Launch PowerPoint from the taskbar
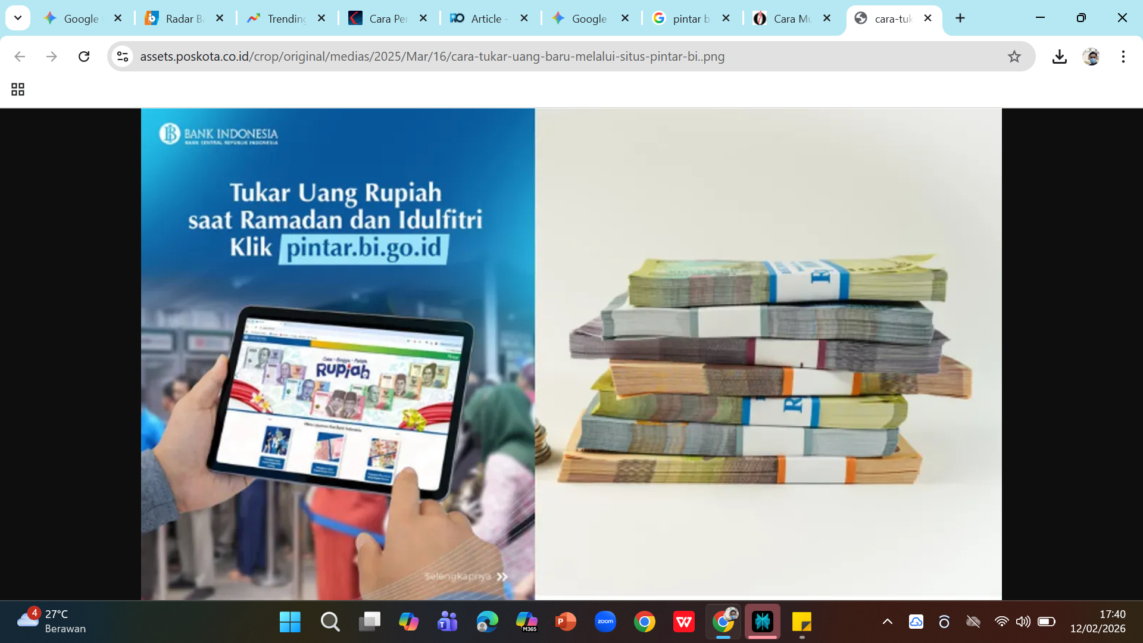The height and width of the screenshot is (643, 1143). point(566,622)
